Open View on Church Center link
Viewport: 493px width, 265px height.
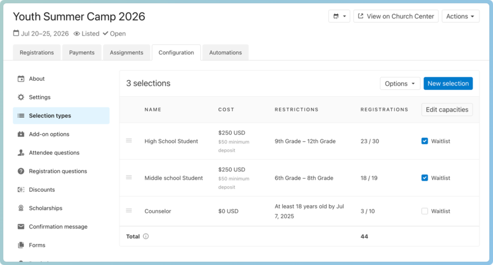tap(395, 17)
